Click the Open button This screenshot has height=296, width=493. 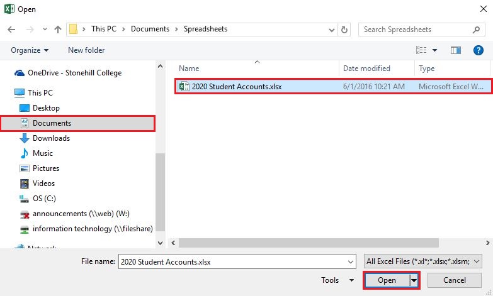387,280
